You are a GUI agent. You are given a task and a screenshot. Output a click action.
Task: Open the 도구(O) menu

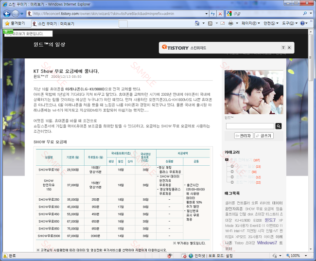(x=290, y=23)
